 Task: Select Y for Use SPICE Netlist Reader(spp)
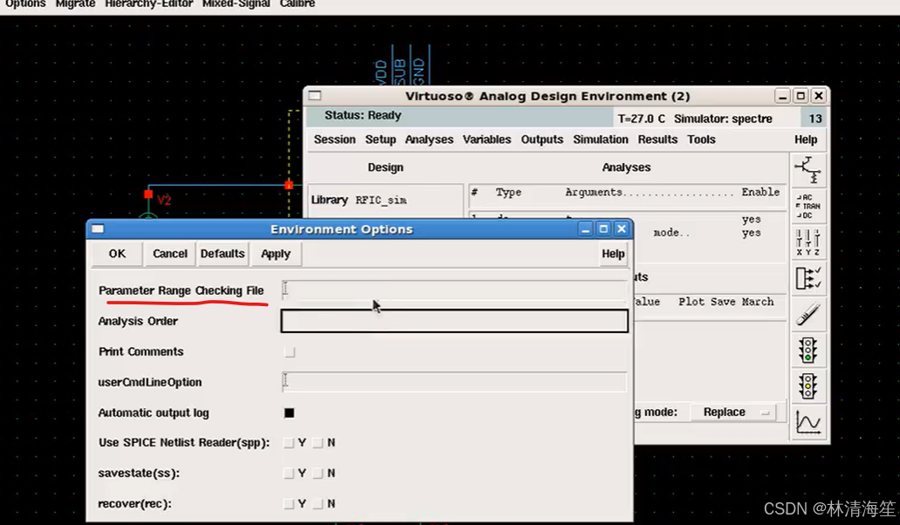(x=289, y=442)
